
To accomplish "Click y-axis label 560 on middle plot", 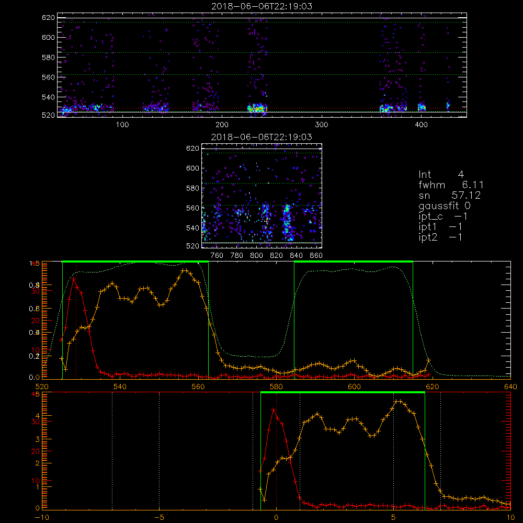I will click(192, 208).
